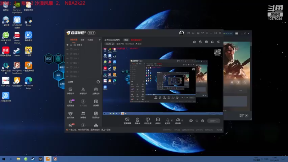
Task: Edit the SCUM game category tag
Action: point(109,44)
